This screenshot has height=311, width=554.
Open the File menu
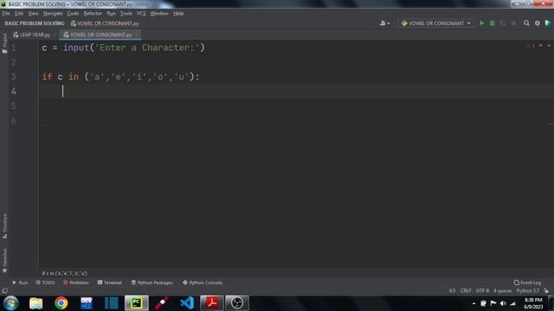(x=6, y=14)
